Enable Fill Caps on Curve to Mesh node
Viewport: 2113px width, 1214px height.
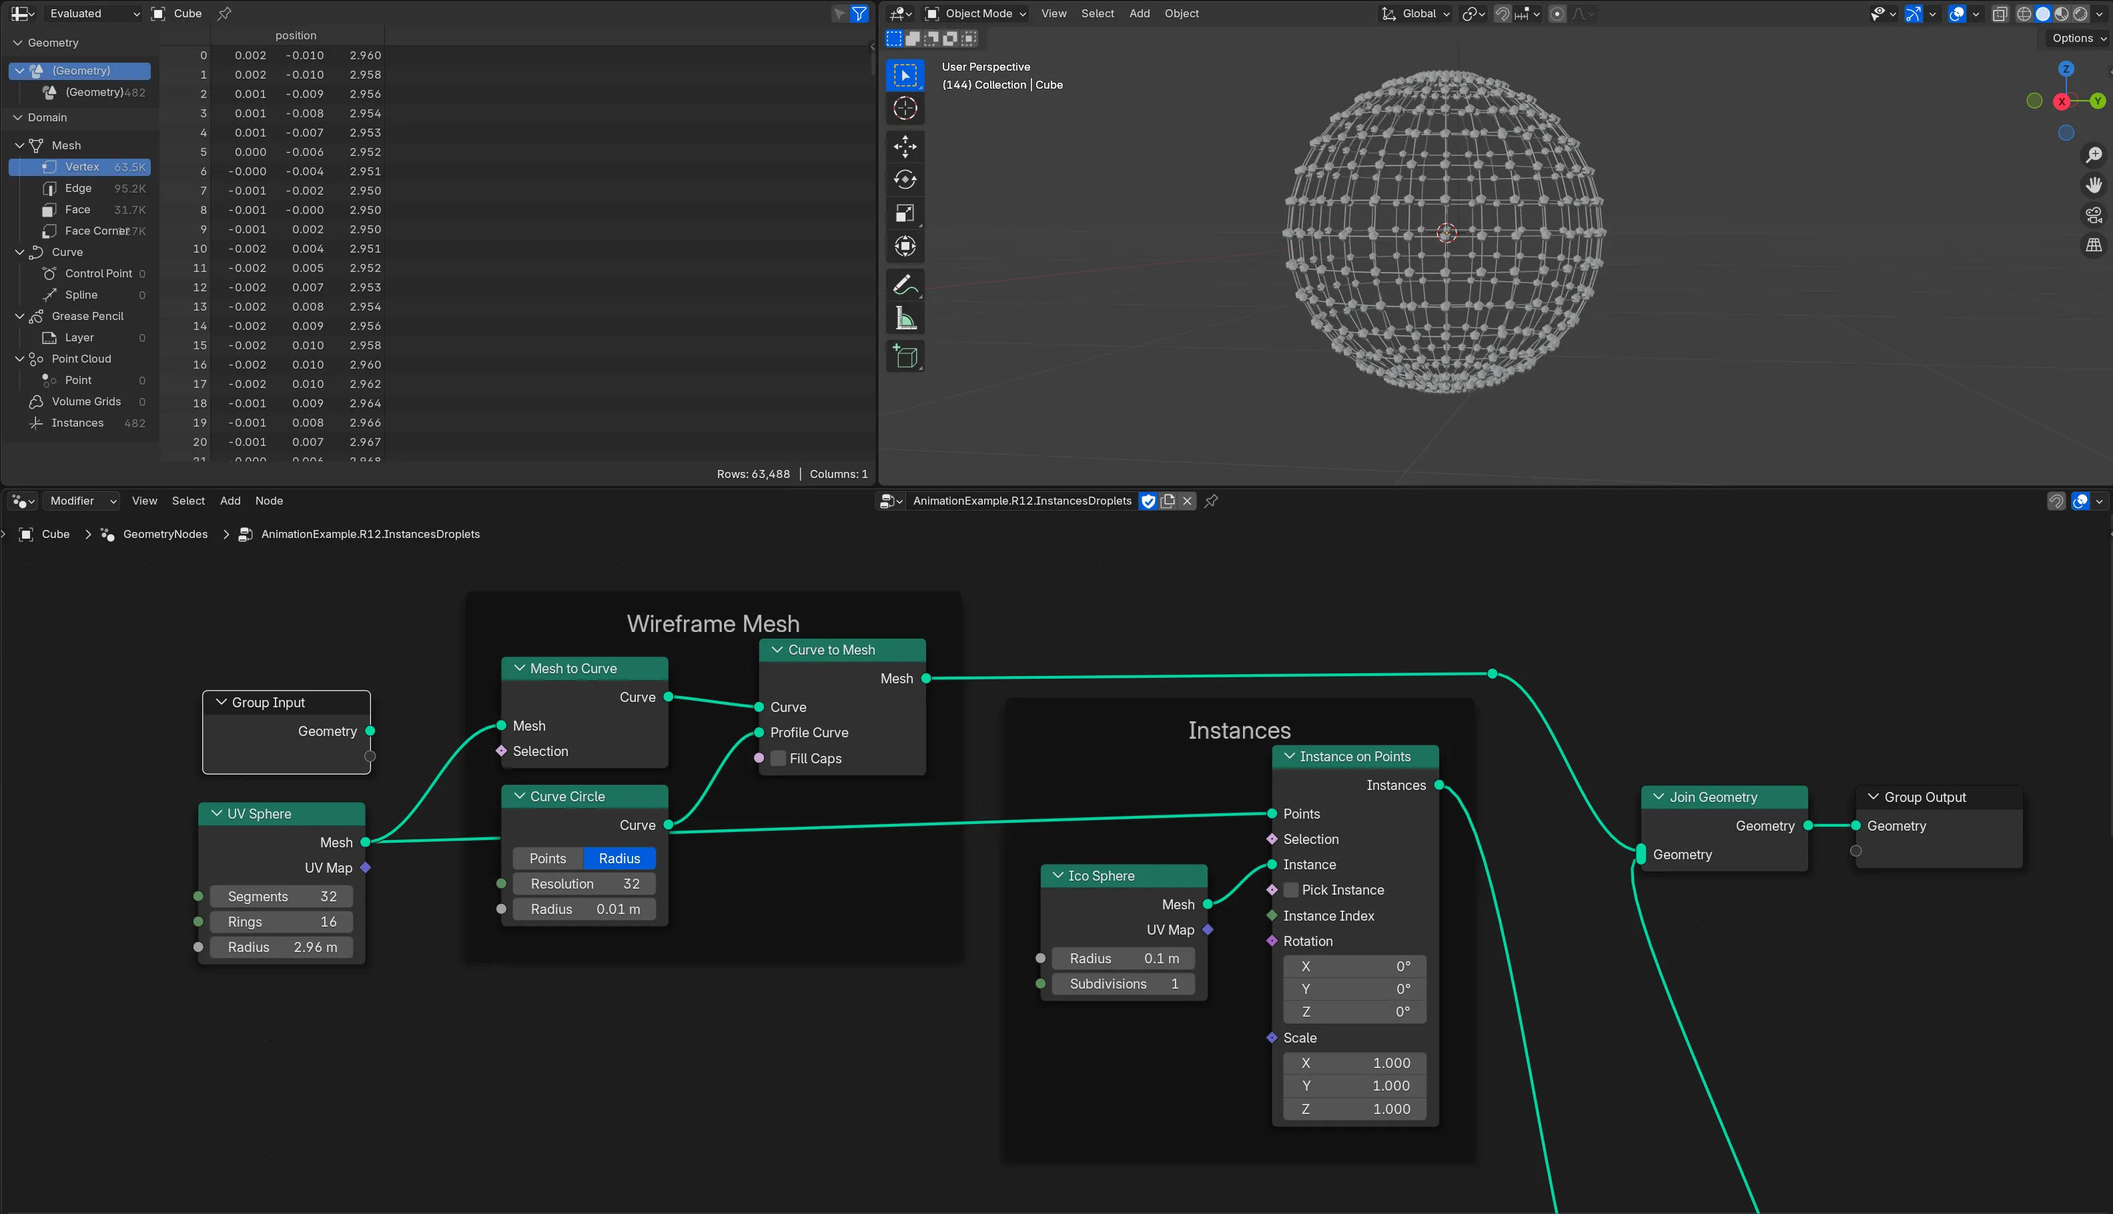pos(779,759)
